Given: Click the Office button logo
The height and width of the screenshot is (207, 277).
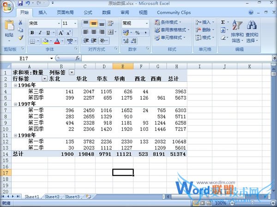Looking at the screenshot, I should click(7, 7).
